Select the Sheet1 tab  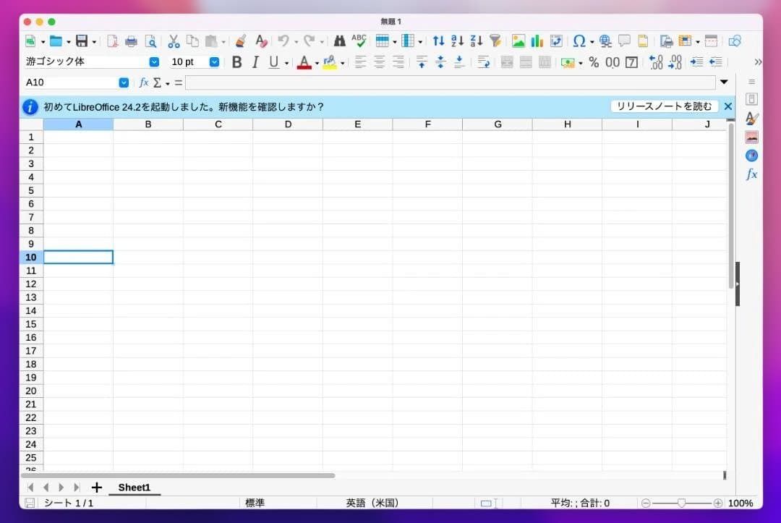click(x=135, y=488)
